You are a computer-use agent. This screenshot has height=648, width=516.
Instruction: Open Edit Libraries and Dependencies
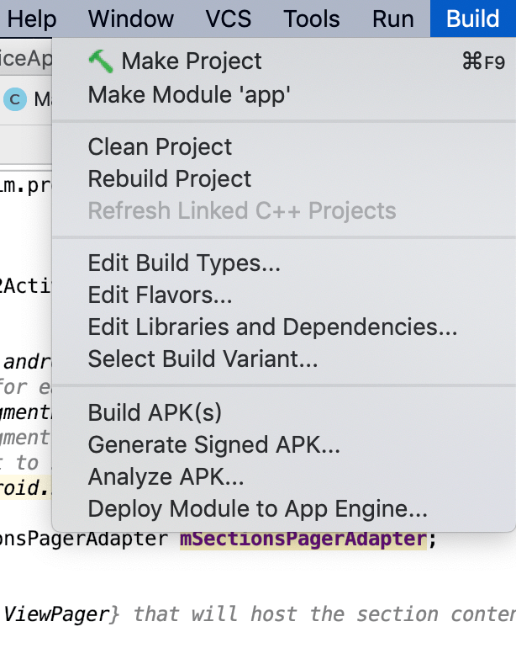click(x=272, y=327)
